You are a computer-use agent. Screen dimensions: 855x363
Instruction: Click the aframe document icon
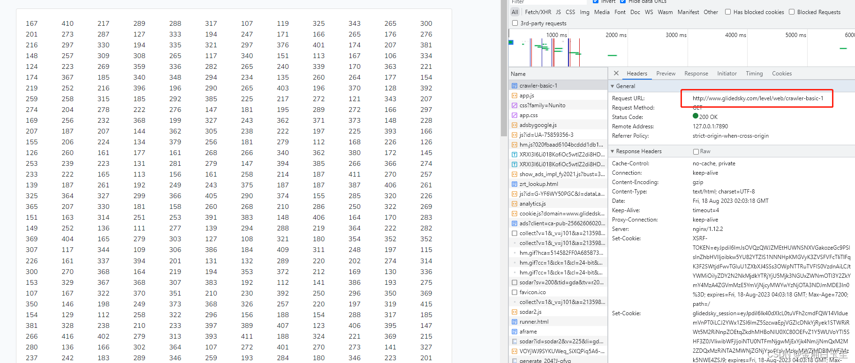[x=515, y=332]
